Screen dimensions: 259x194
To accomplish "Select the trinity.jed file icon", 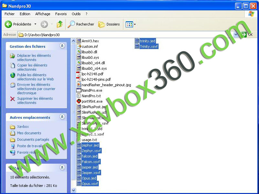I will point(137,41).
